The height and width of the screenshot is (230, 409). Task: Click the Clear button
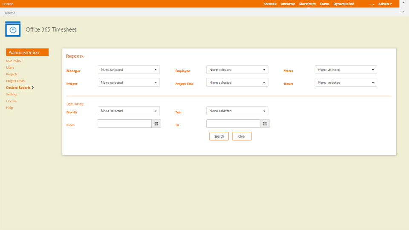[242, 136]
